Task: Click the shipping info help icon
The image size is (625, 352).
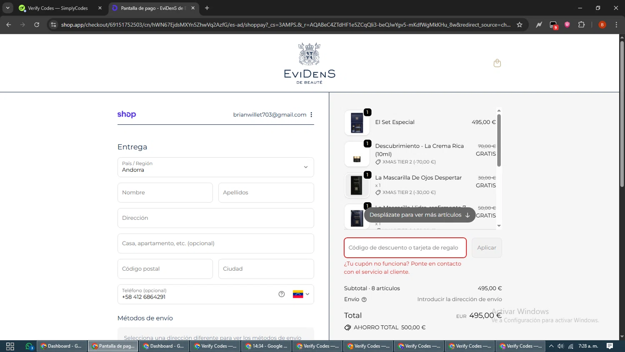Action: click(x=364, y=299)
